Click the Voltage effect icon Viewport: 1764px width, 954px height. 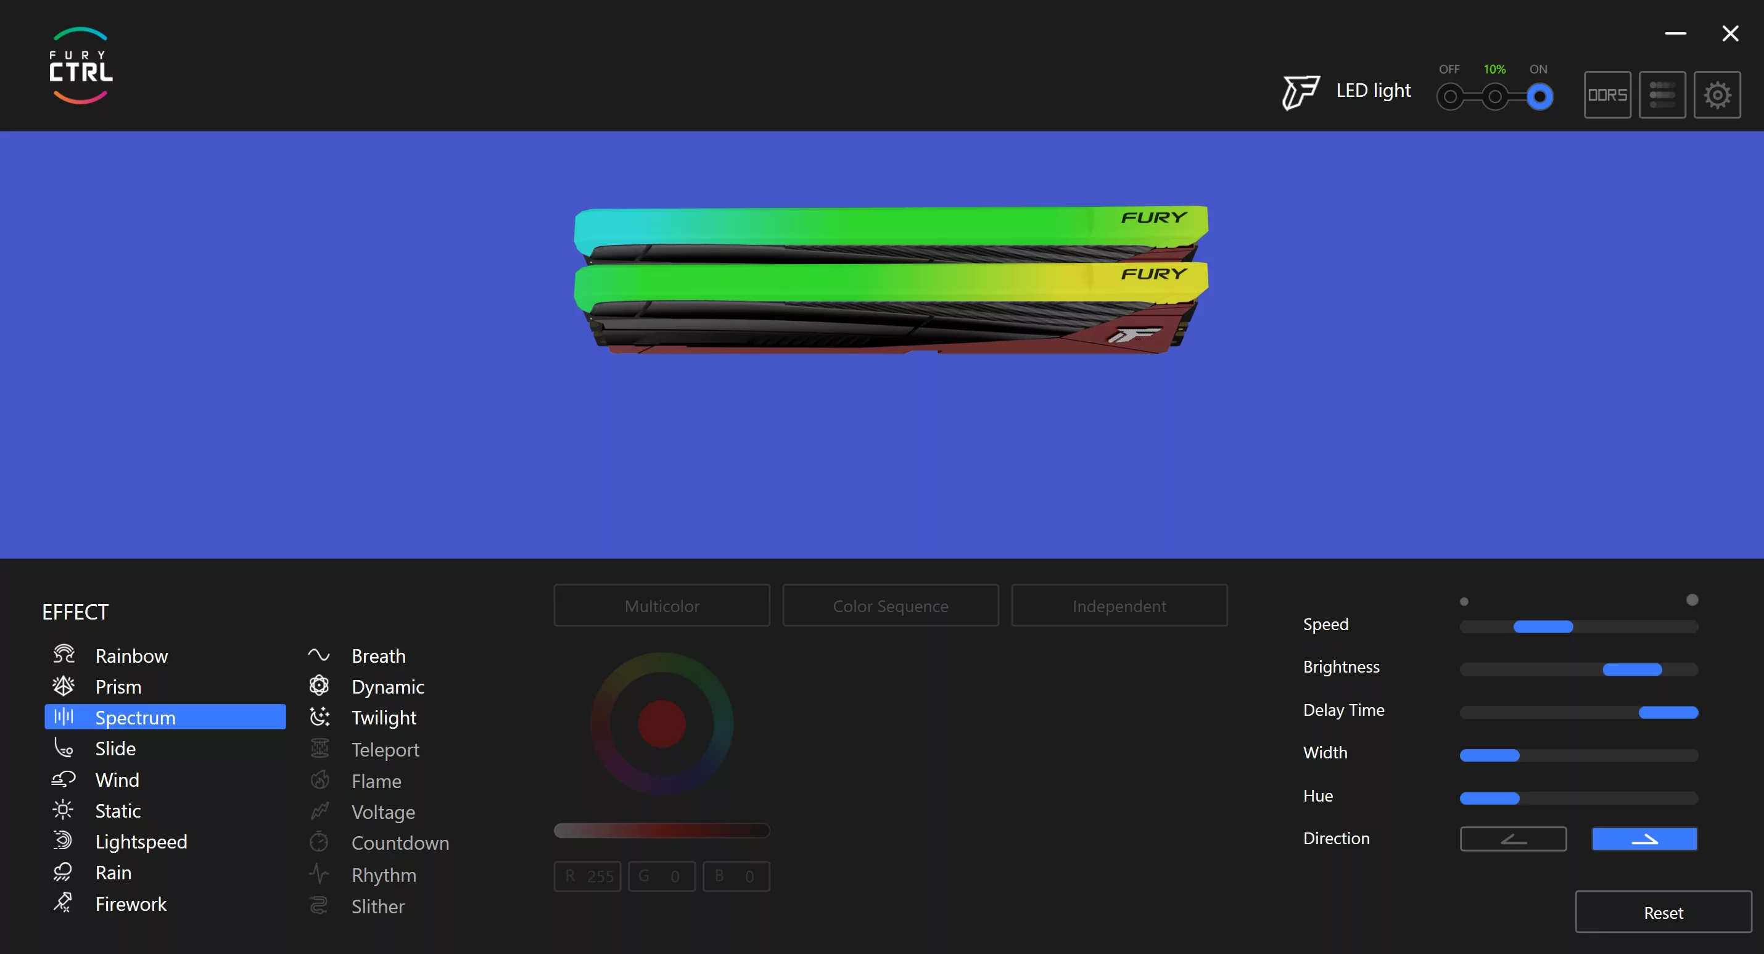[319, 811]
